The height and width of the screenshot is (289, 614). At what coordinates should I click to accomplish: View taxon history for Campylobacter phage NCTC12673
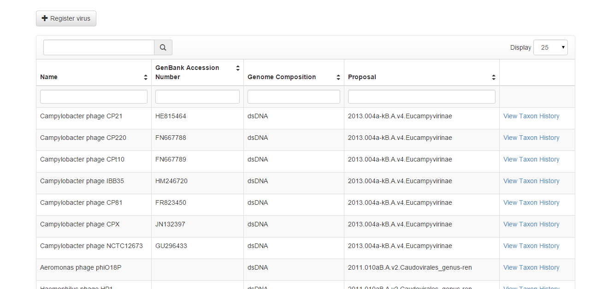click(531, 246)
